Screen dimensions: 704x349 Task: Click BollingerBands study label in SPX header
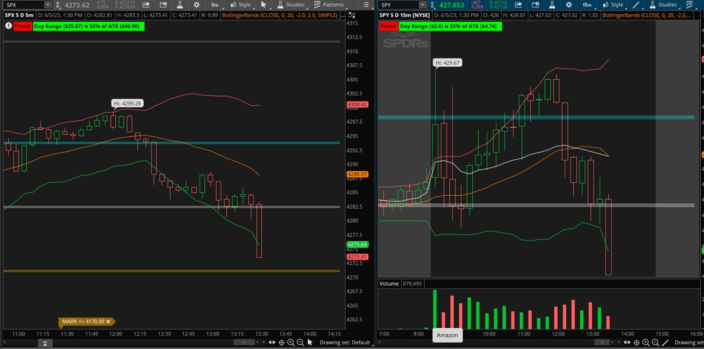[280, 15]
